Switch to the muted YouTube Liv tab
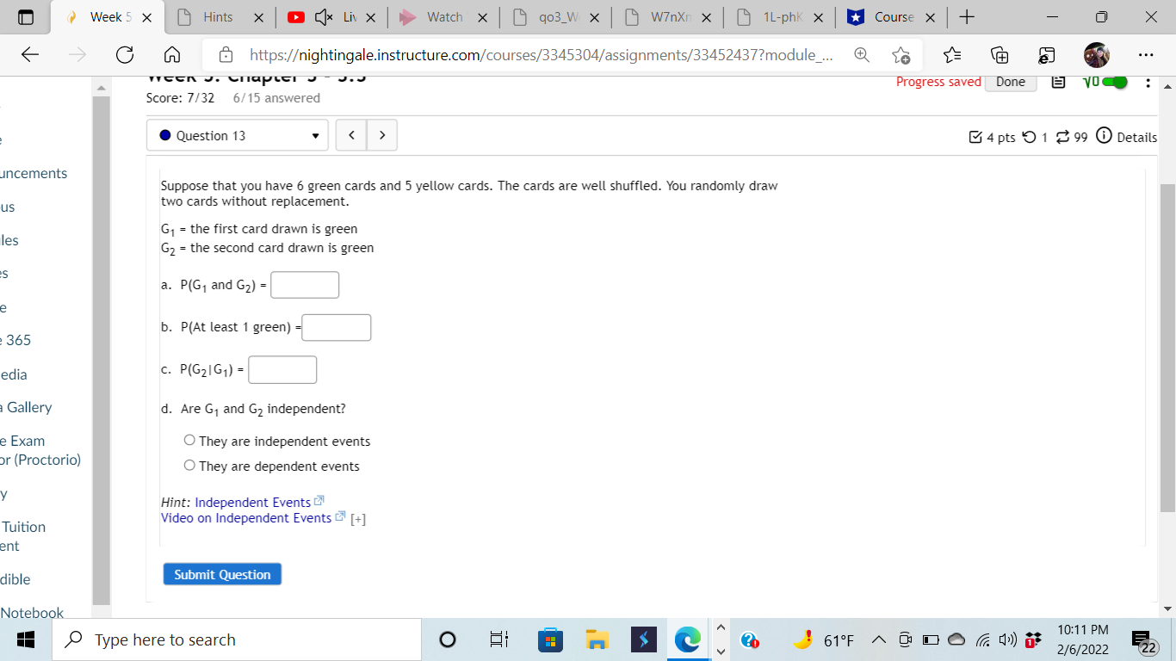 332,17
